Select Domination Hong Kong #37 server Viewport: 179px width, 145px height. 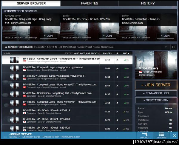pyautogui.click(x=67, y=94)
